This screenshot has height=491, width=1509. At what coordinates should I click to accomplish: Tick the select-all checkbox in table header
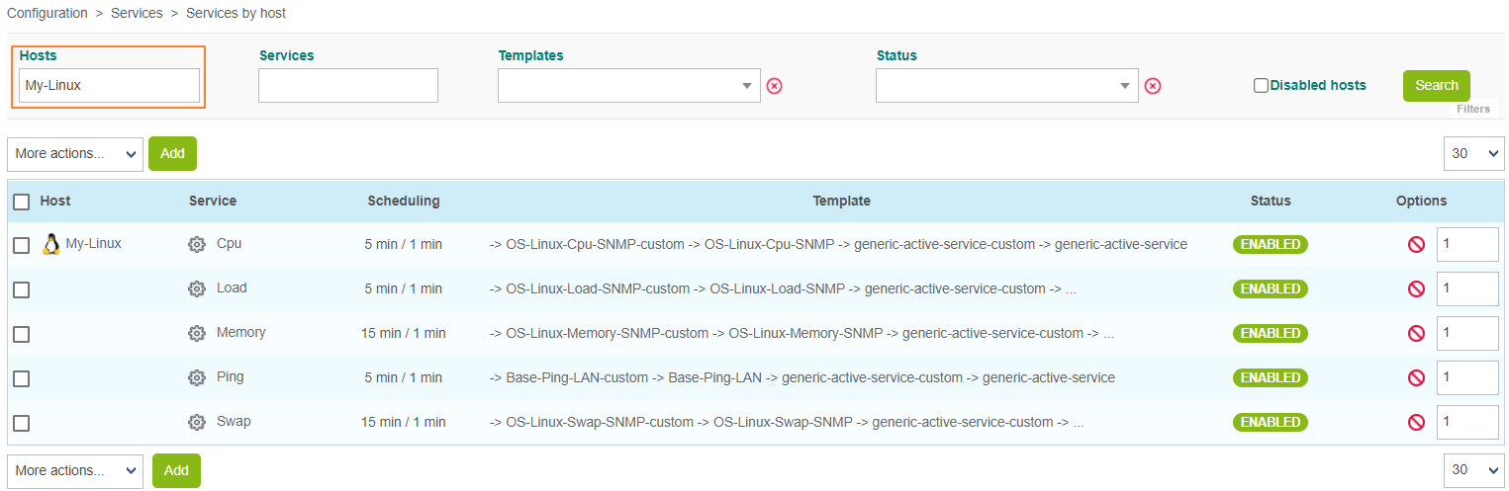(x=21, y=202)
